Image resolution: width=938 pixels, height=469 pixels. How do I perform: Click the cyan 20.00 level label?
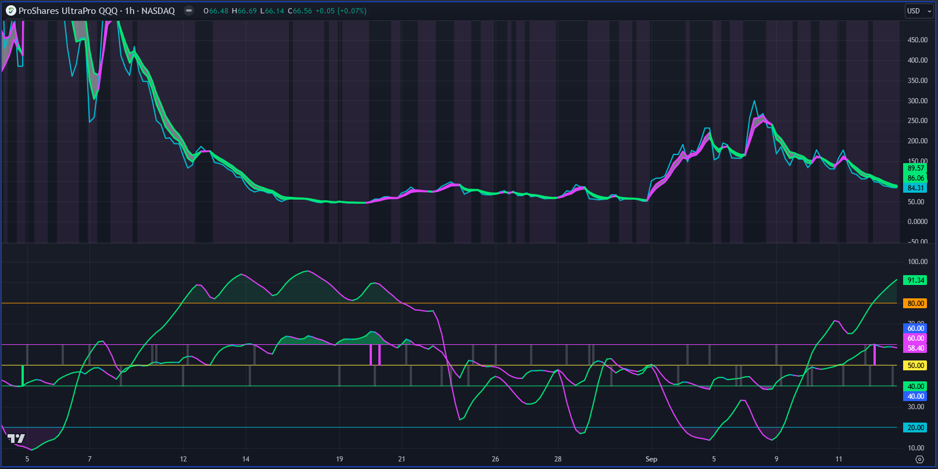[x=915, y=428]
